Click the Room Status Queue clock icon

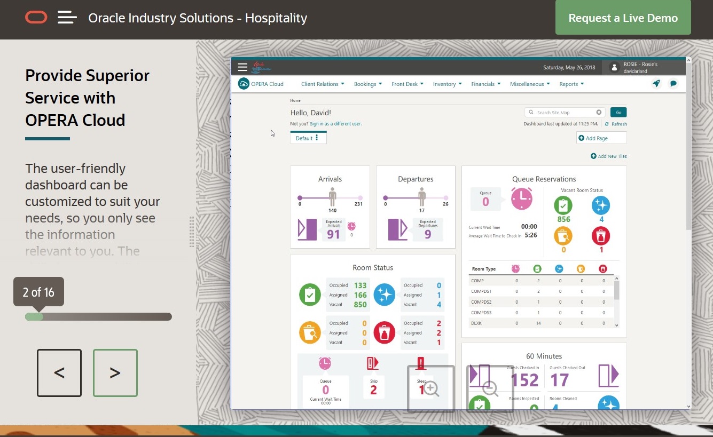click(325, 363)
